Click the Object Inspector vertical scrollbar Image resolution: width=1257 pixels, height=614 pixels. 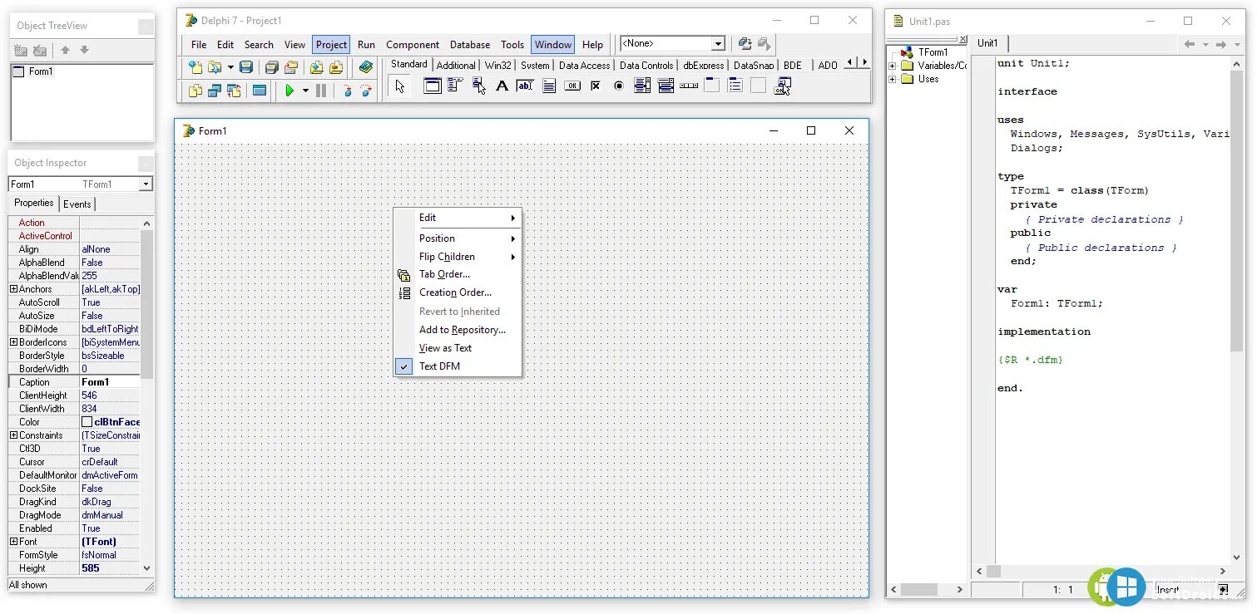click(147, 395)
